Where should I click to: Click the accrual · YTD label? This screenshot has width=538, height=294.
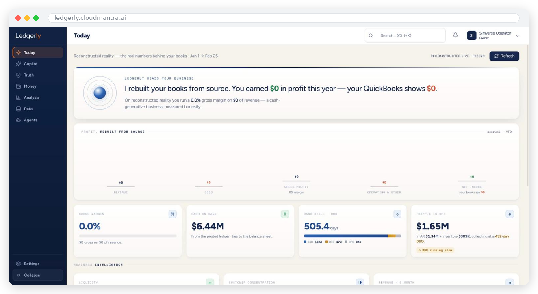[x=499, y=132]
